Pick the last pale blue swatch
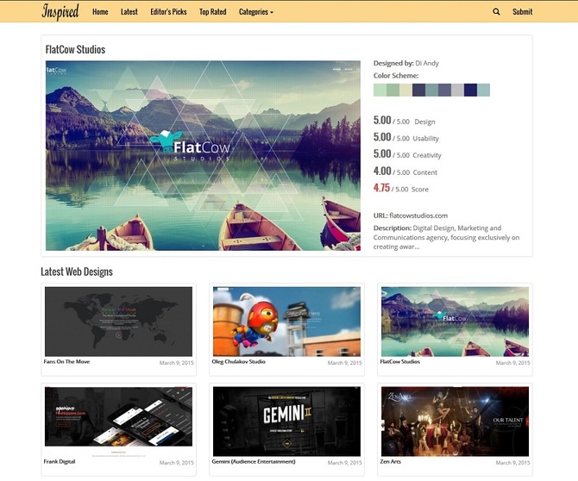 coord(484,90)
